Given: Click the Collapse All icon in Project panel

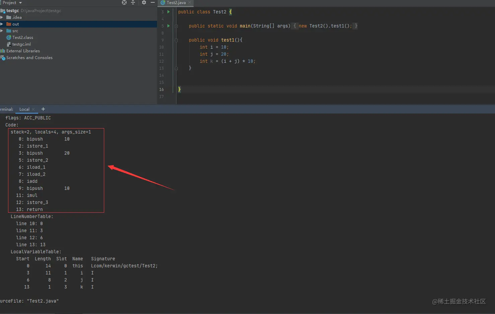Looking at the screenshot, I should click(x=133, y=3).
